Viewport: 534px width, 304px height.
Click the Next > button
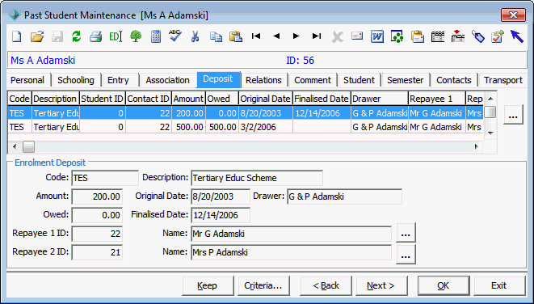381,285
